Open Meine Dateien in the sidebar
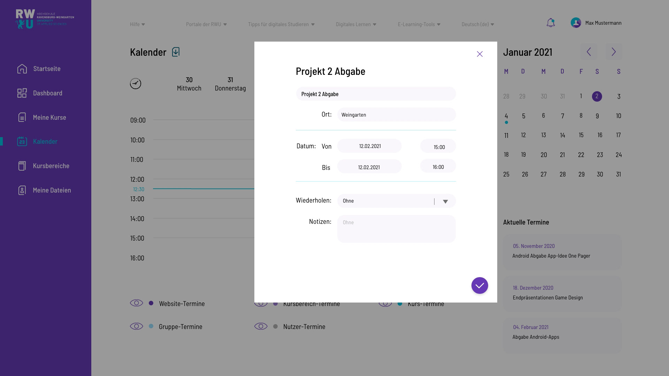The height and width of the screenshot is (376, 669). point(52,190)
